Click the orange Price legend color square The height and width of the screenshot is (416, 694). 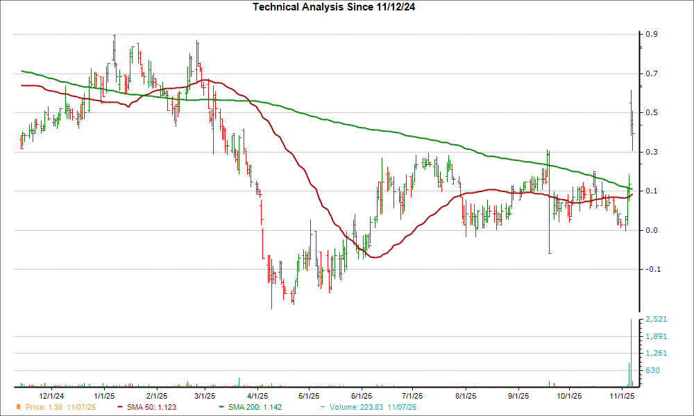coord(19,408)
